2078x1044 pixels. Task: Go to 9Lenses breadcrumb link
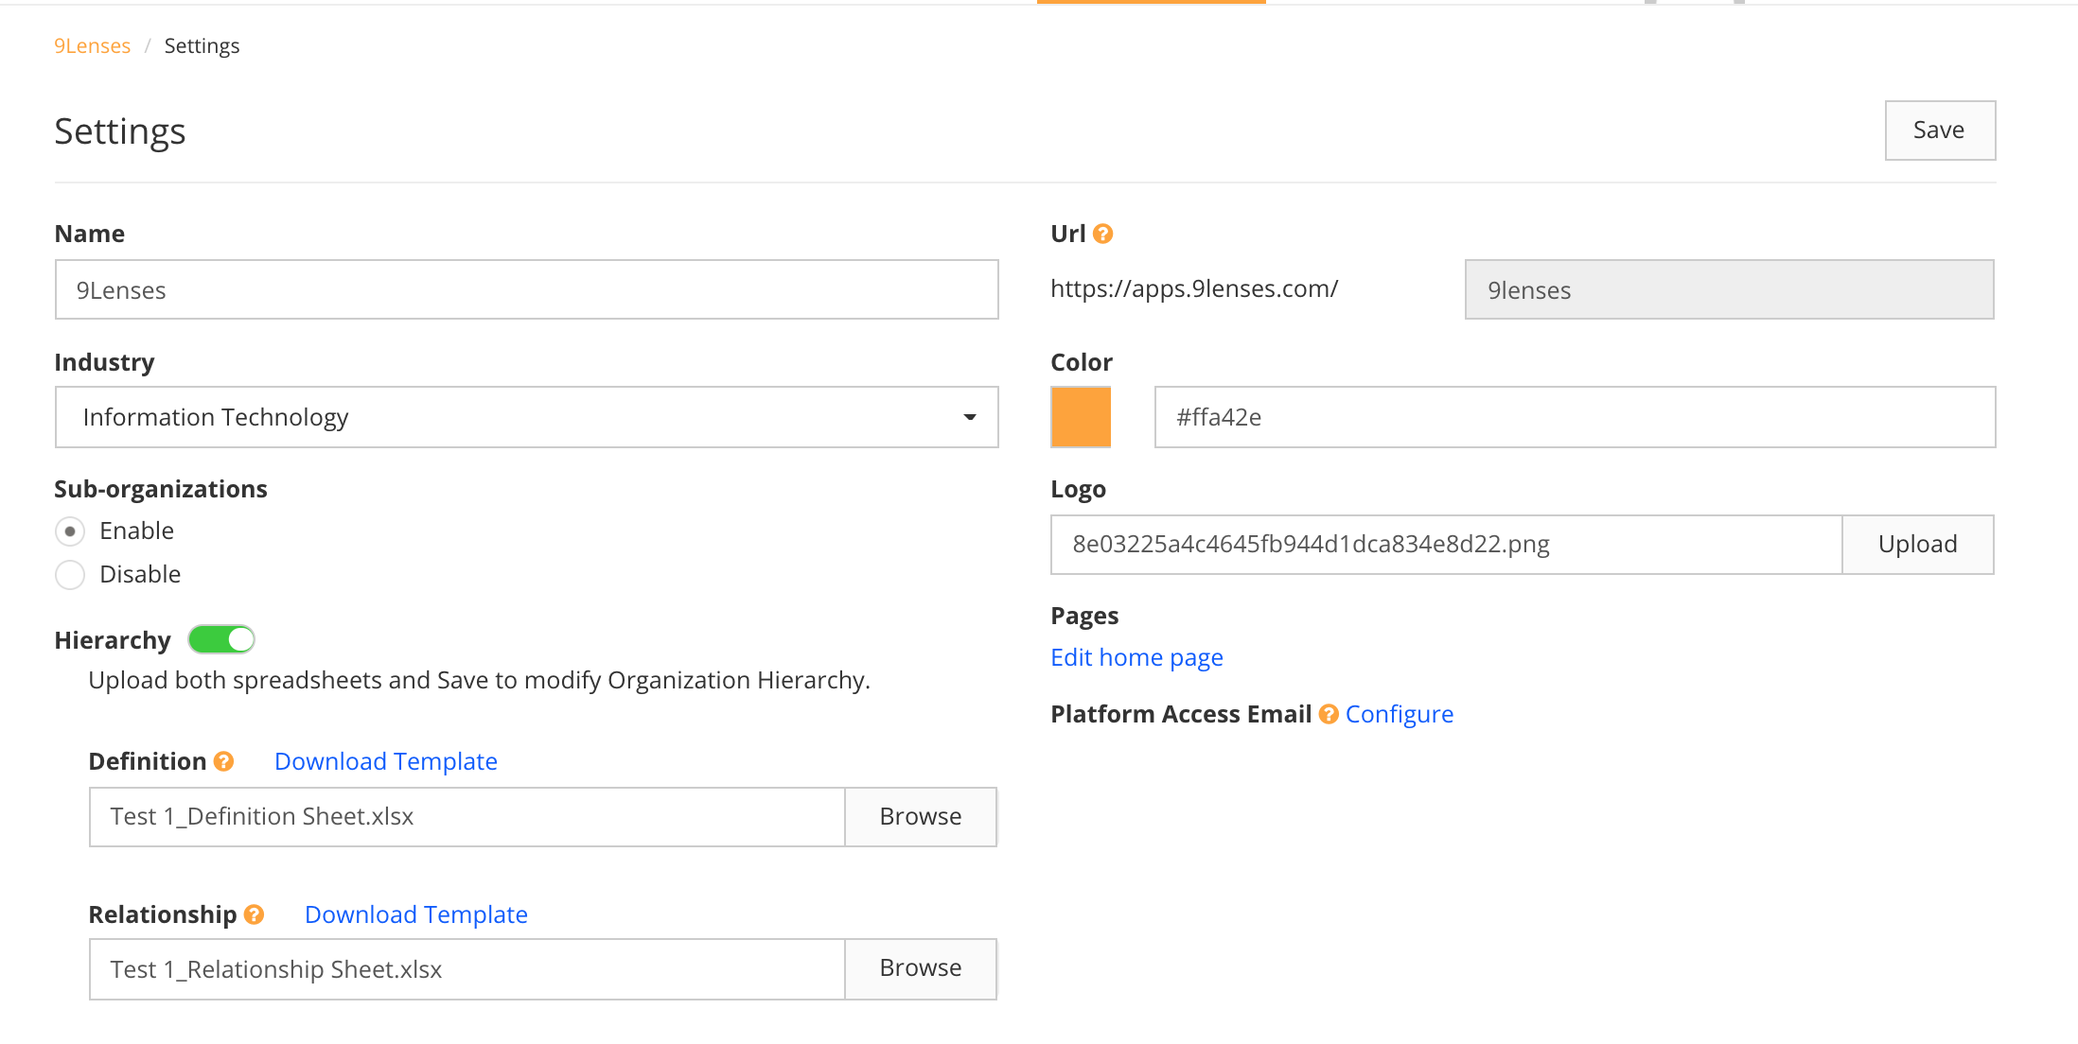[x=92, y=45]
